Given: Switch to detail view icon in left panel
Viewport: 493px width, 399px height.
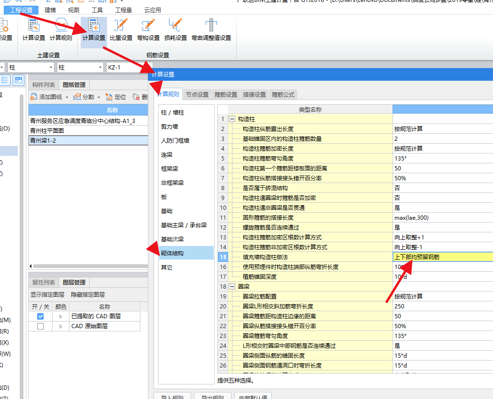Looking at the screenshot, I should click(19, 80).
